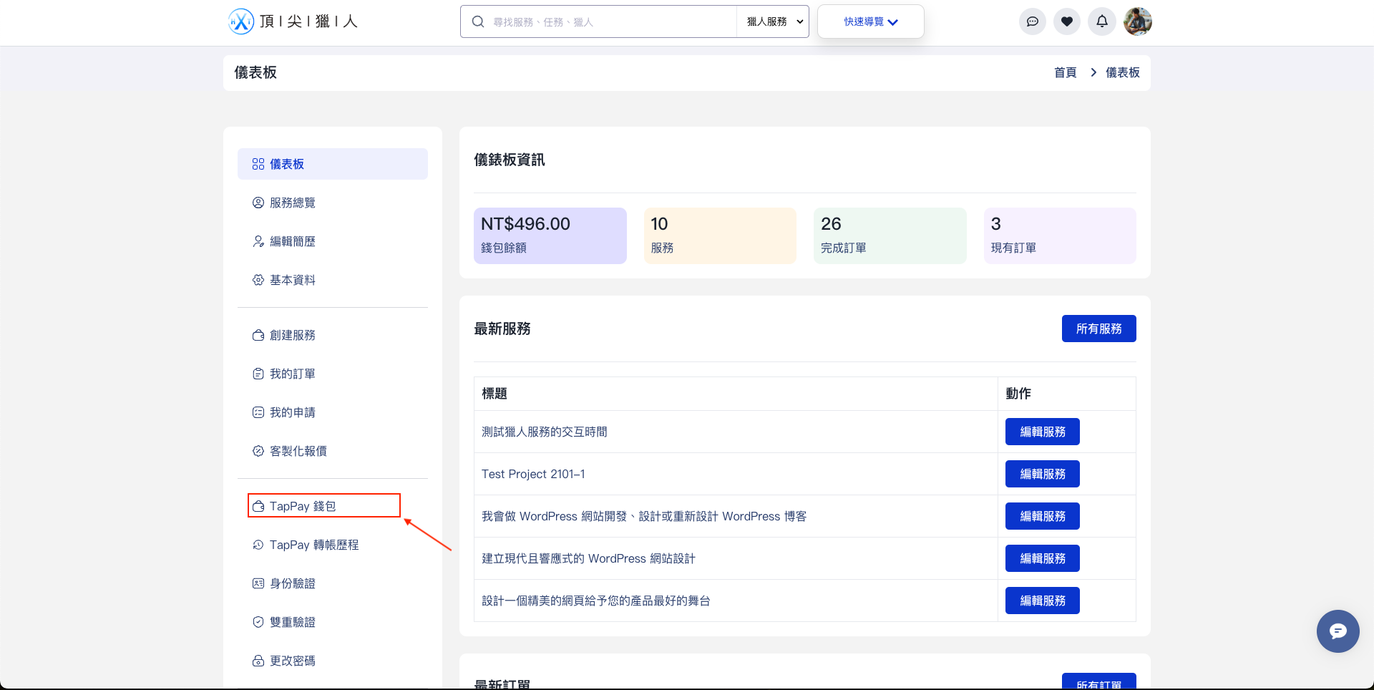Image resolution: width=1374 pixels, height=690 pixels.
Task: Open 雙重驗證 two-factor settings
Action: [x=292, y=622]
